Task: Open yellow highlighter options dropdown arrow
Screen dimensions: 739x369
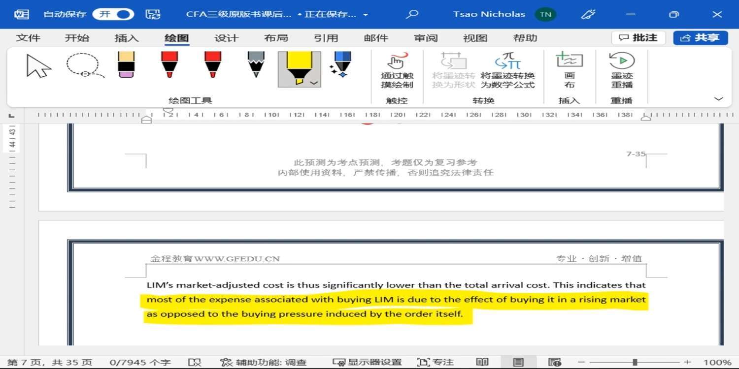Action: pyautogui.click(x=314, y=83)
